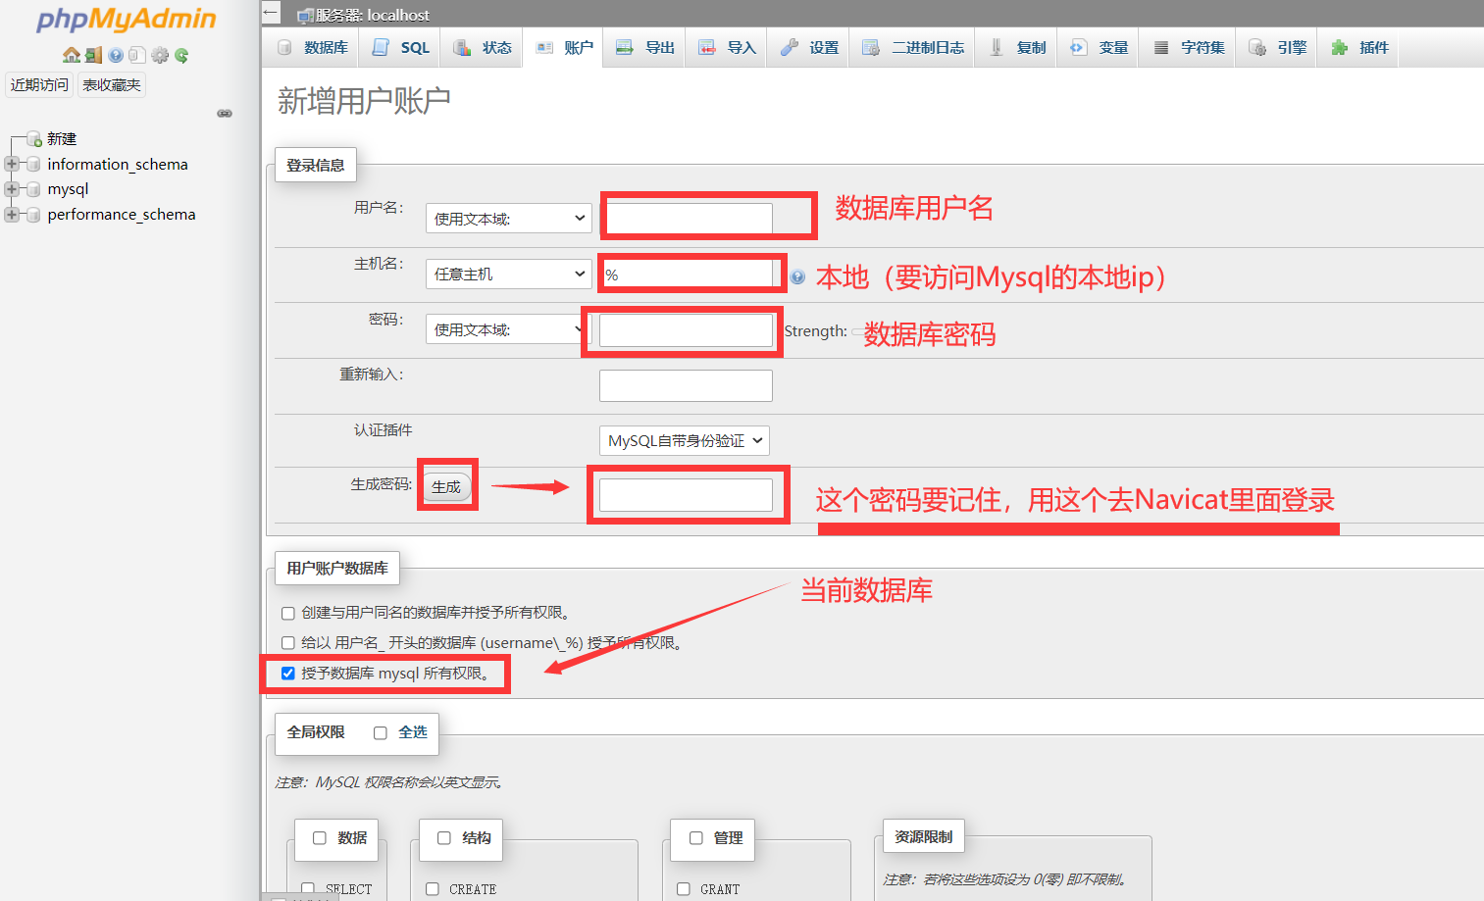
Task: Uncheck 授予数据库 mysql 所有权限 checkbox
Action: (288, 674)
